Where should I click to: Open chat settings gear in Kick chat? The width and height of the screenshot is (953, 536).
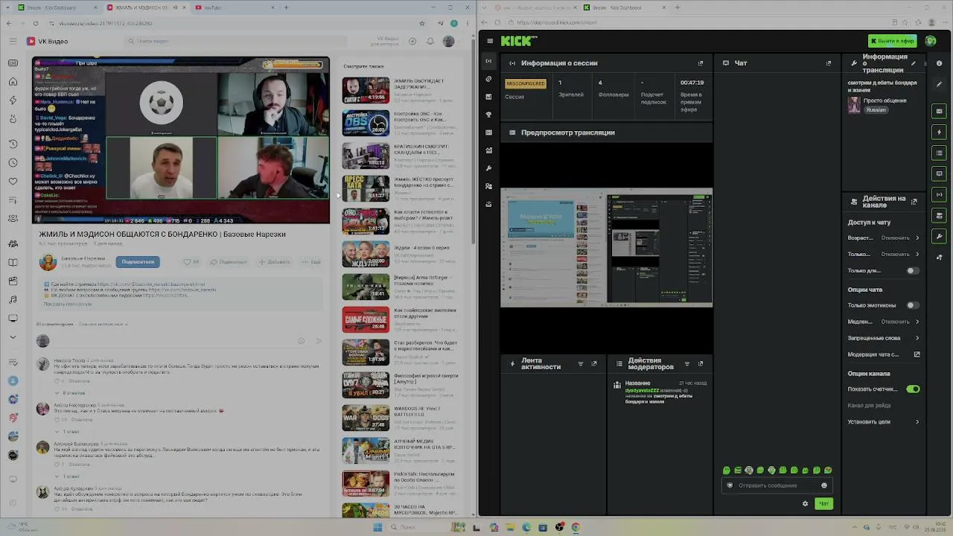(805, 504)
